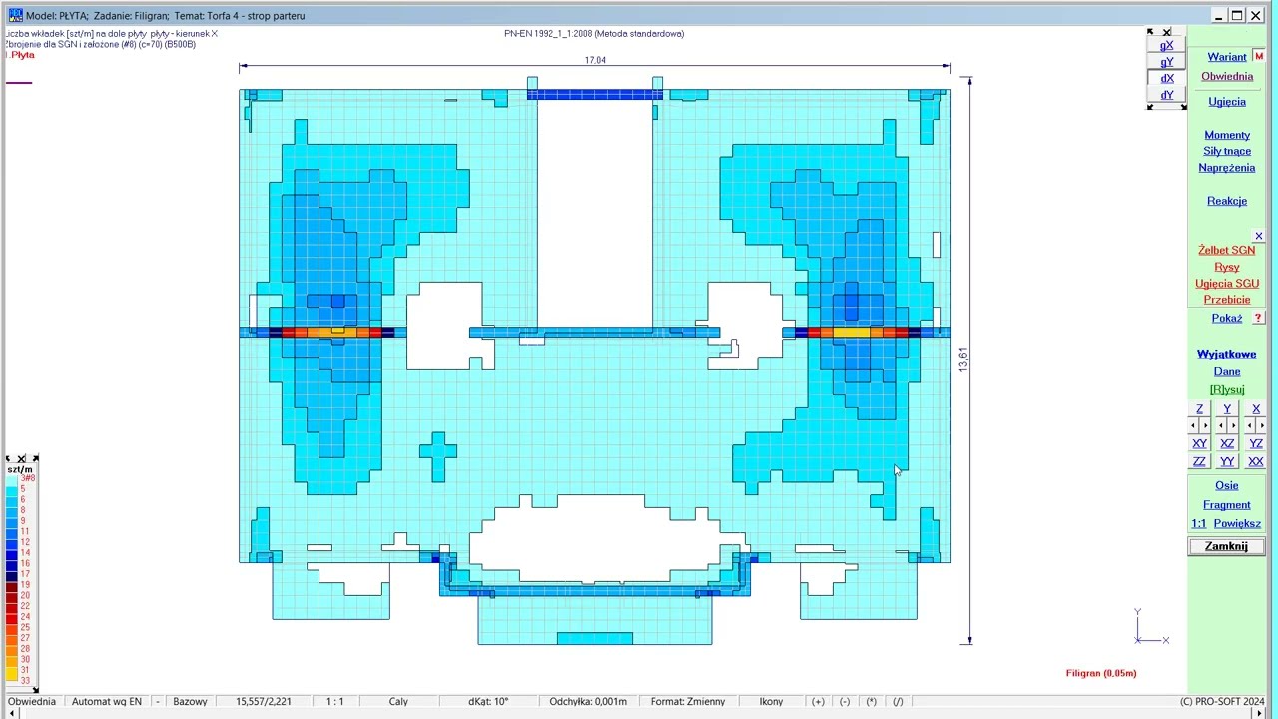This screenshot has height=719, width=1278.
Task: Click the Bazowy status bar field
Action: click(x=190, y=701)
